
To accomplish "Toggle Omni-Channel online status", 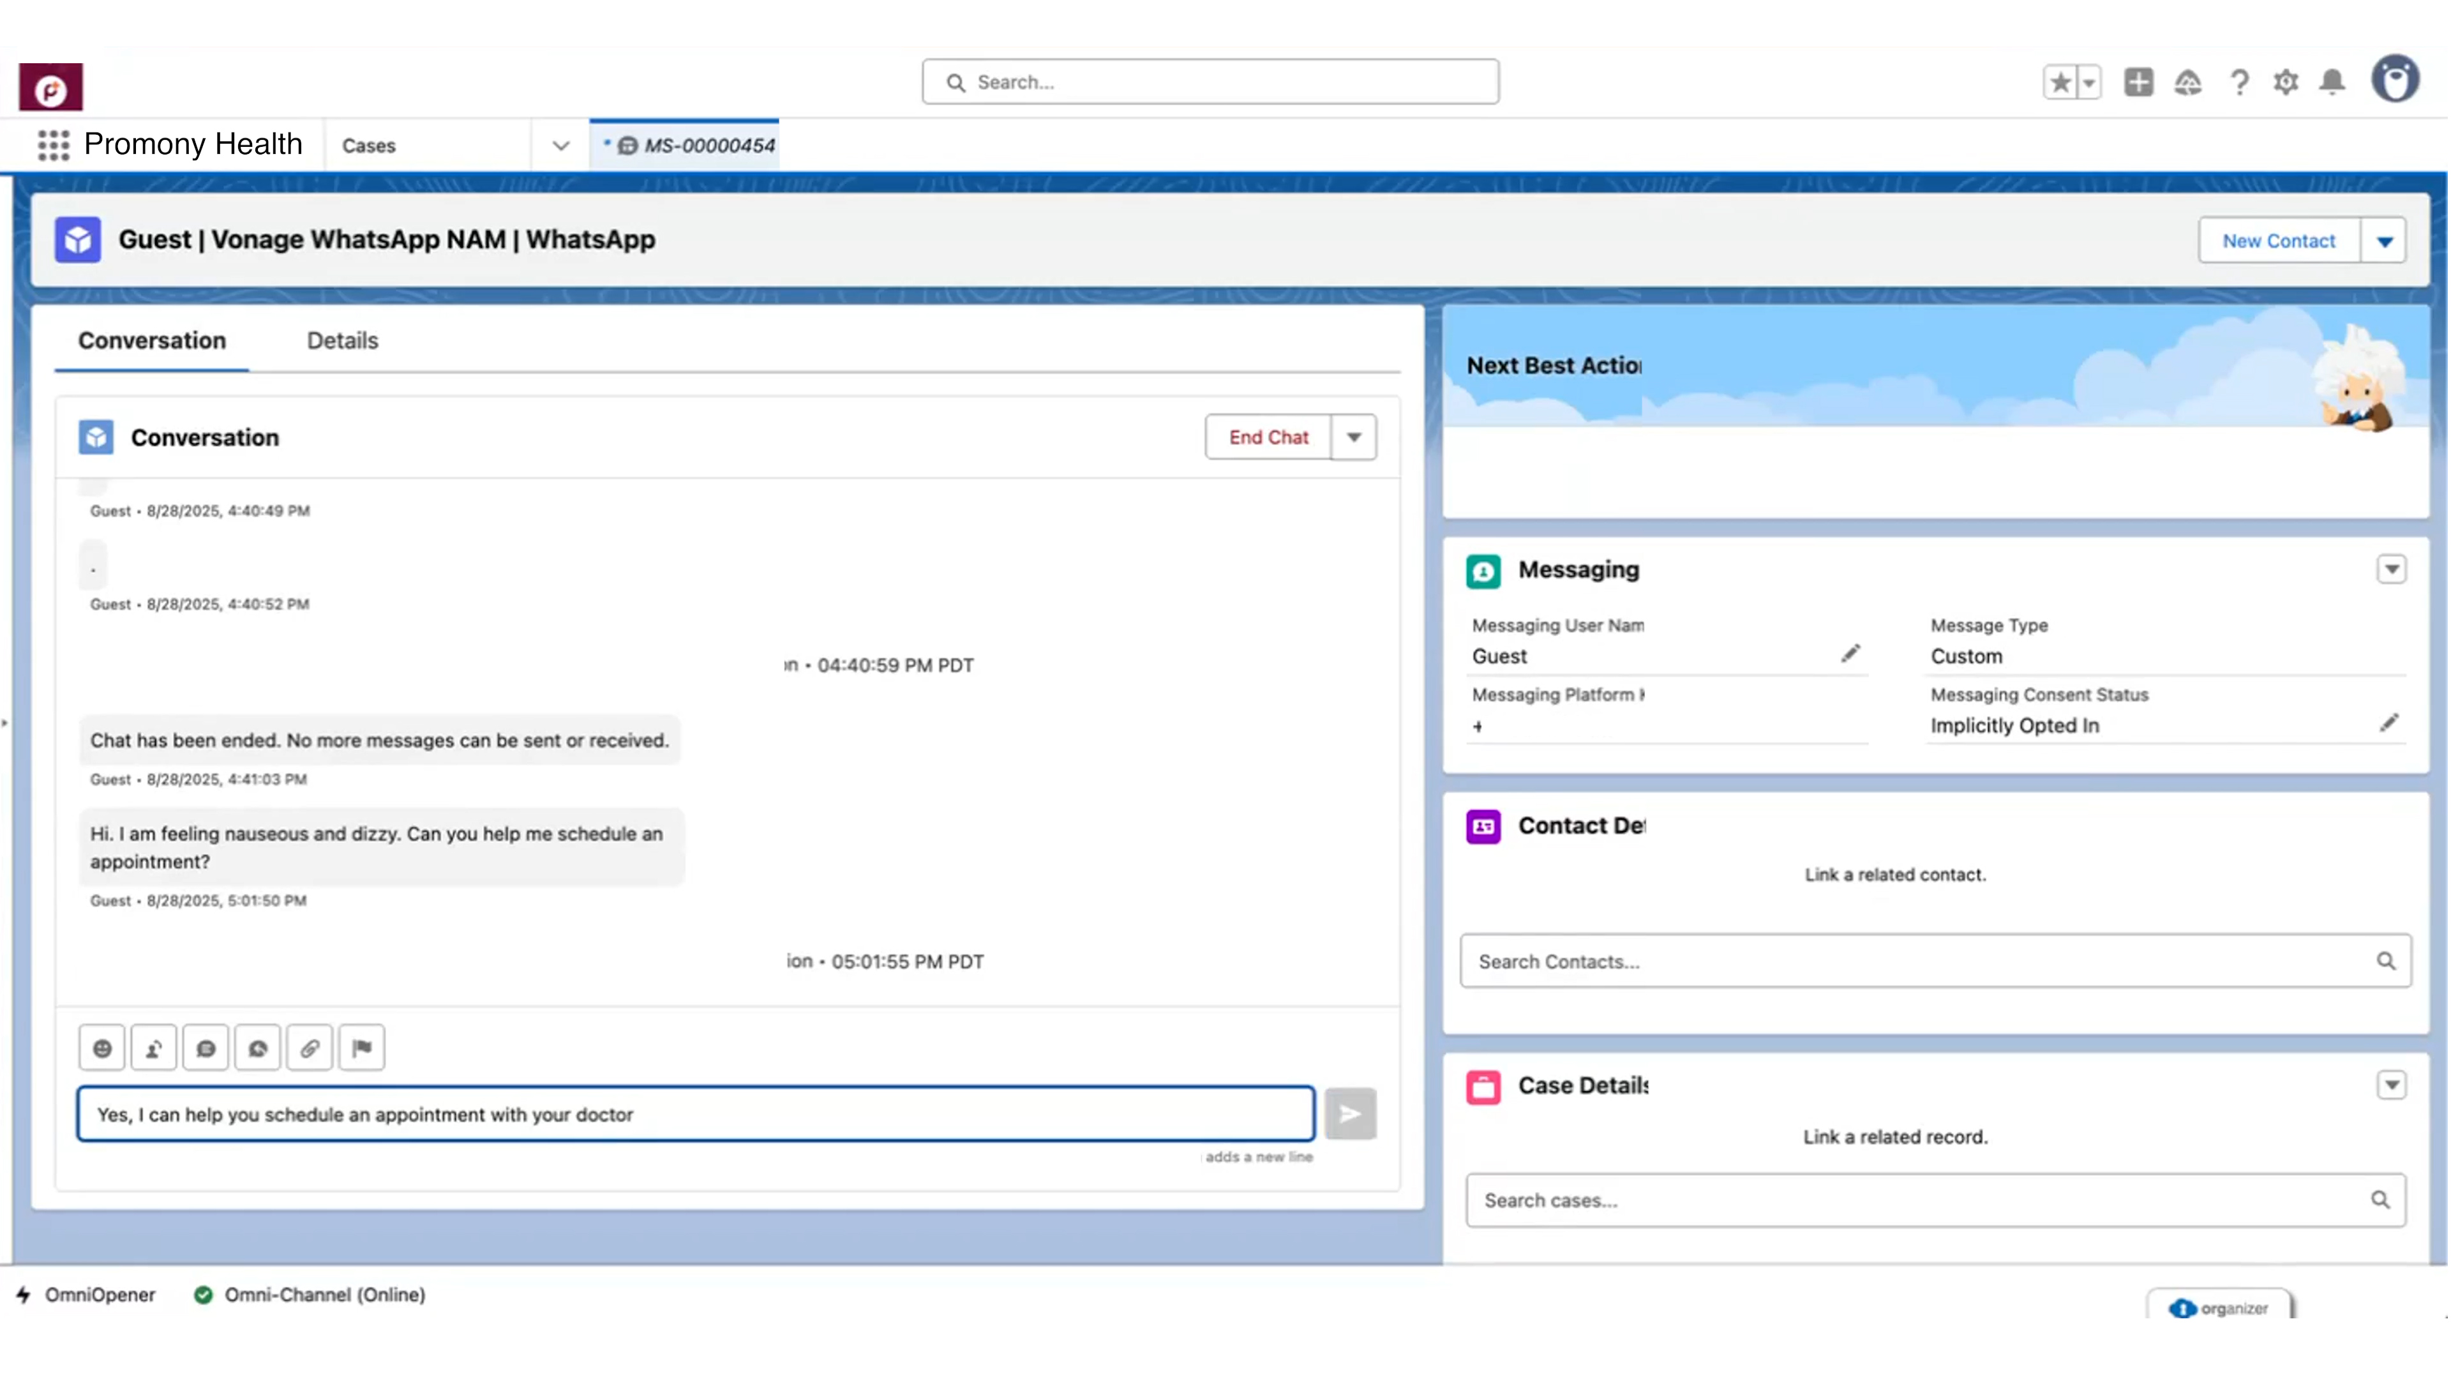I will 309,1294.
